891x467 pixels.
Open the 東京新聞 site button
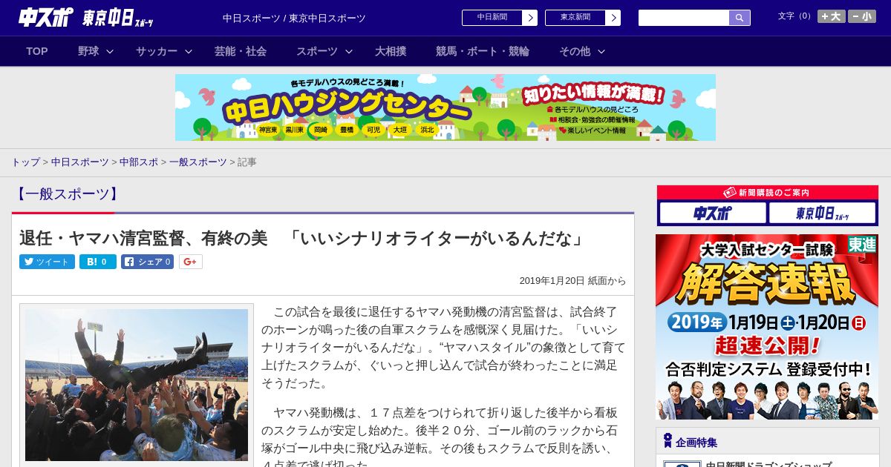[x=575, y=18]
